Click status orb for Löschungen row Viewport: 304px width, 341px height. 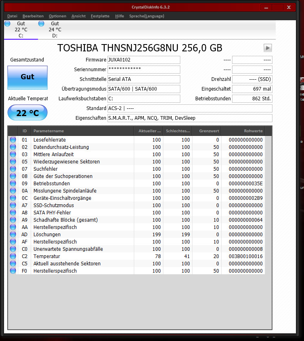point(13,235)
